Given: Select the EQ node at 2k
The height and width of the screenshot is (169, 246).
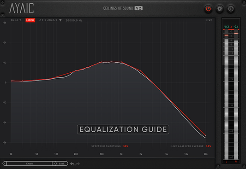Looking at the screenshot, I should (141, 71).
